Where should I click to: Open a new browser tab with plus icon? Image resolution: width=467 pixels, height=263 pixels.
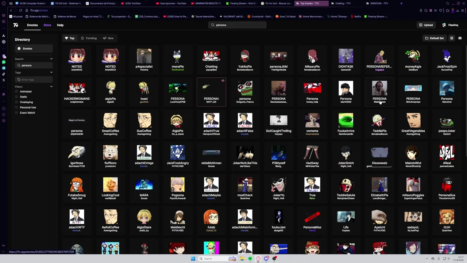tap(401, 3)
